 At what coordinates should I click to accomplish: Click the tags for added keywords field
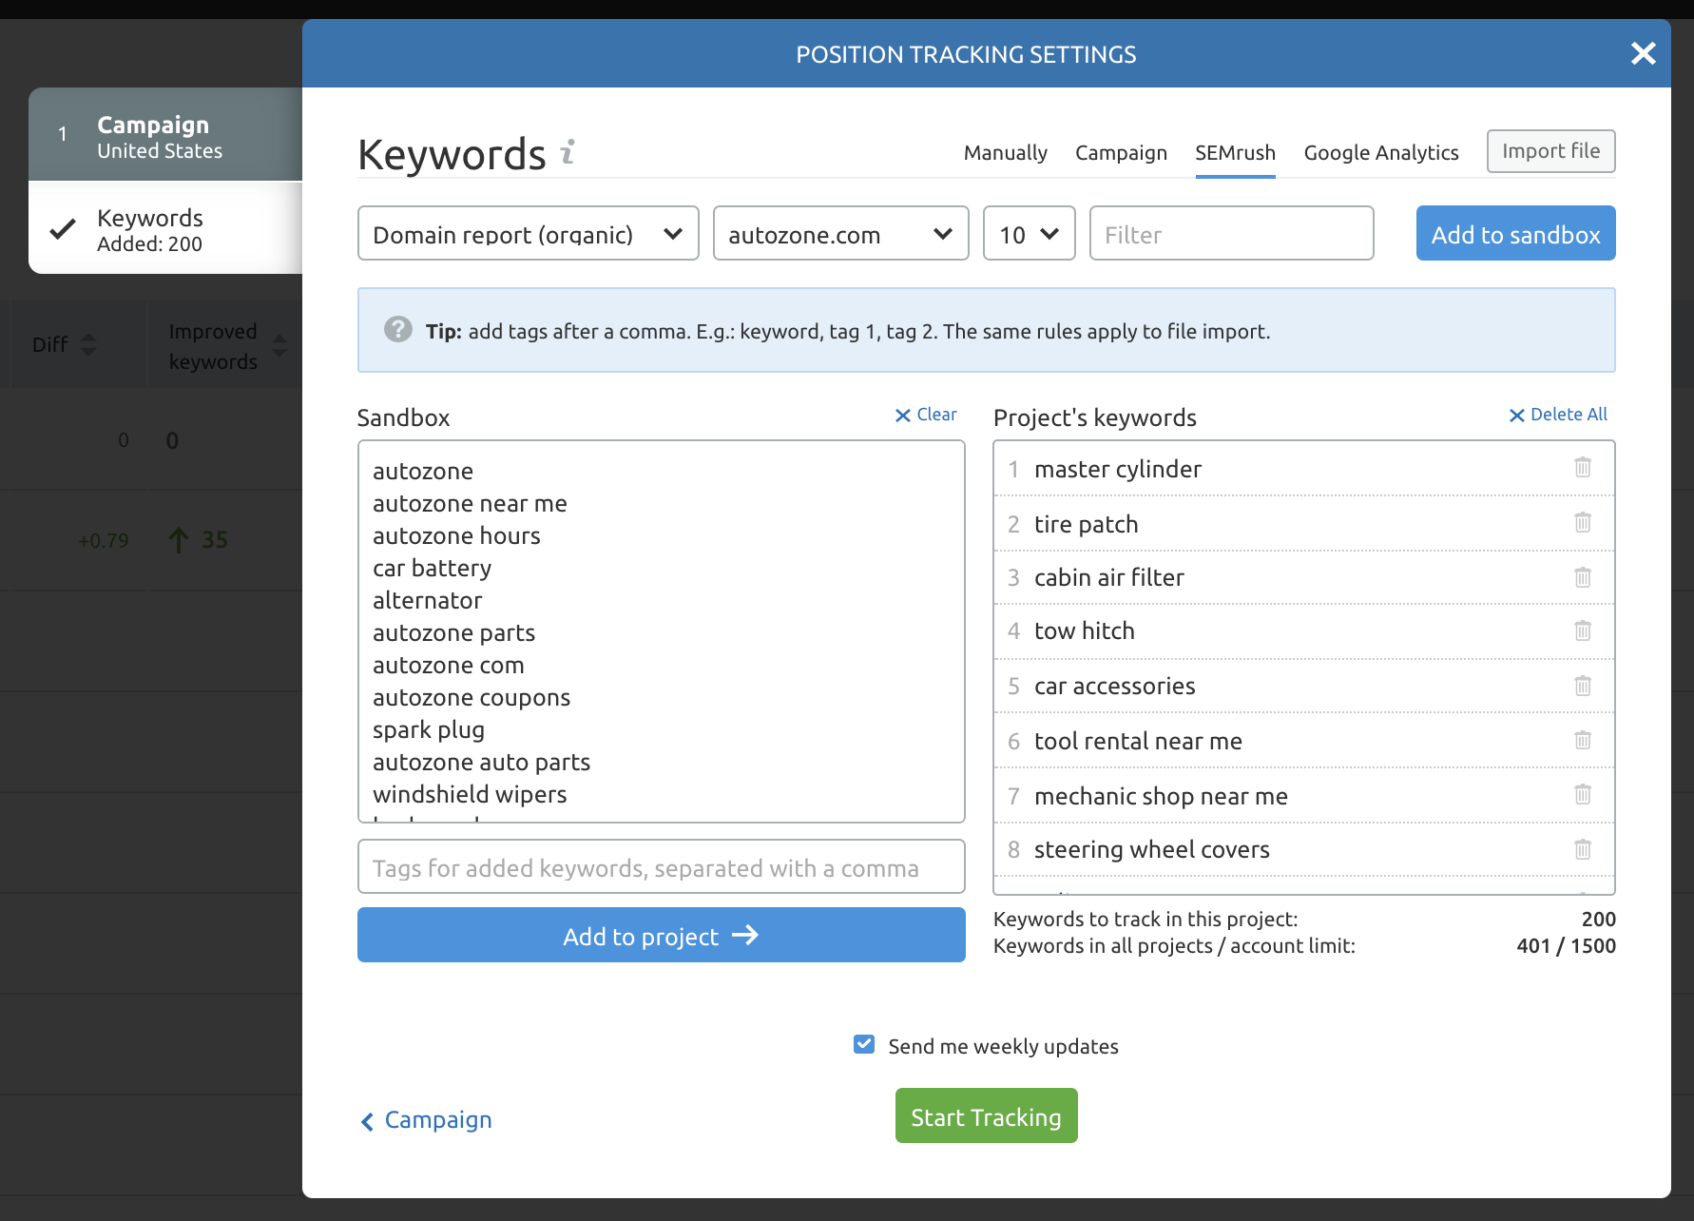(x=661, y=866)
